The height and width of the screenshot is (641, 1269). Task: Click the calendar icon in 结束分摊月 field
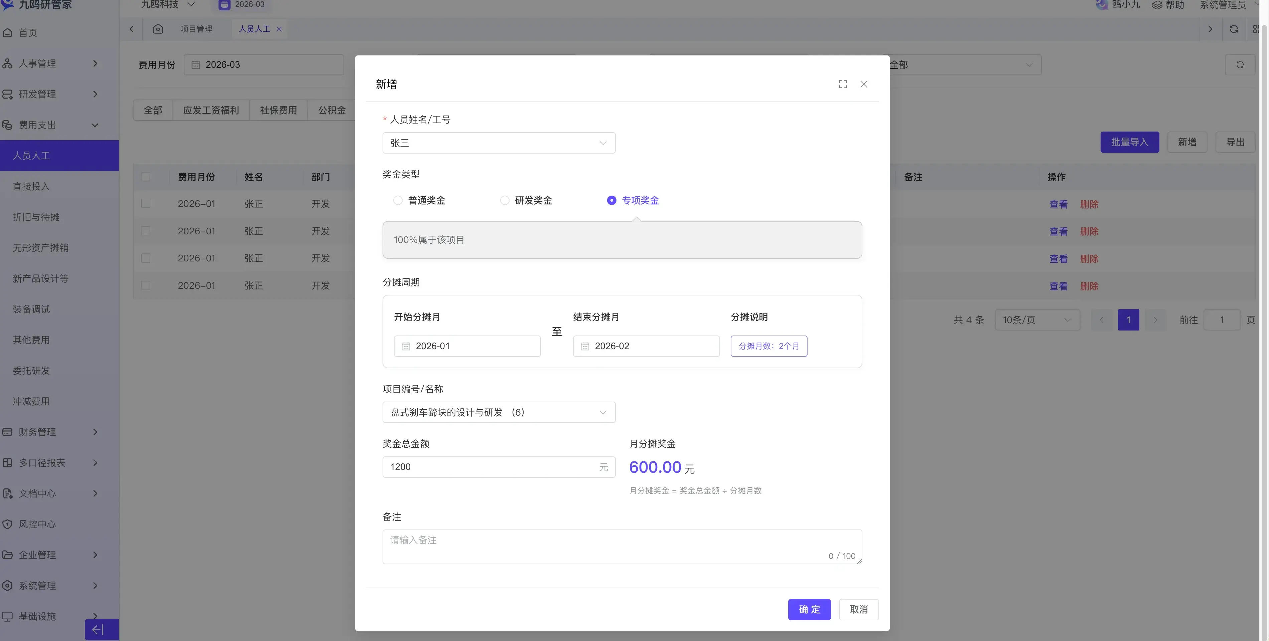click(585, 346)
